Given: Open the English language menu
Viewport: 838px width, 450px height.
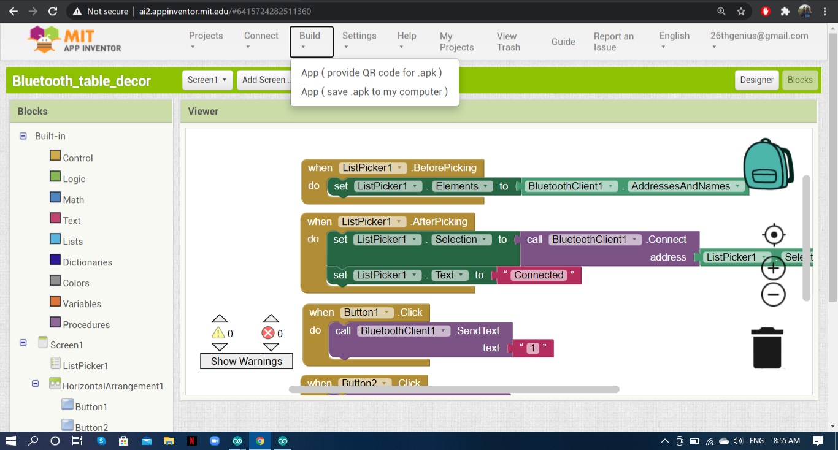Looking at the screenshot, I should click(x=675, y=41).
